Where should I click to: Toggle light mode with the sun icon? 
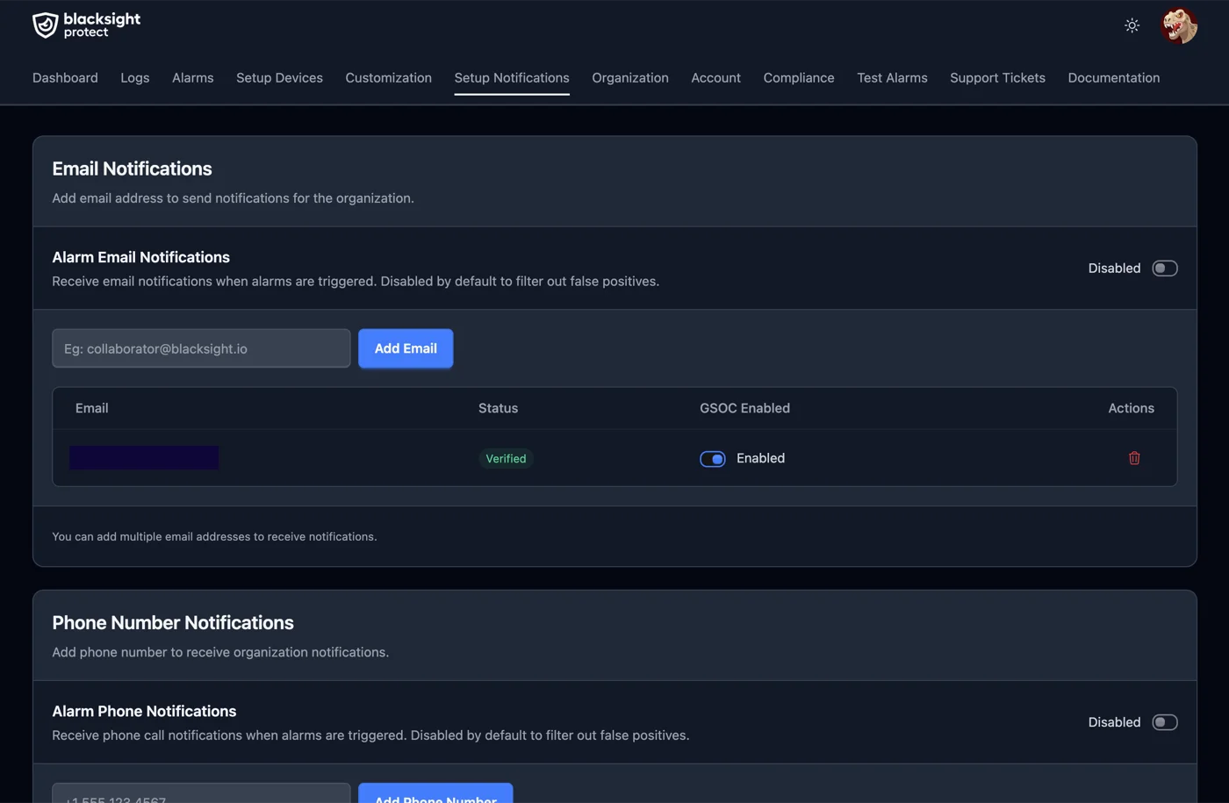[x=1132, y=25]
